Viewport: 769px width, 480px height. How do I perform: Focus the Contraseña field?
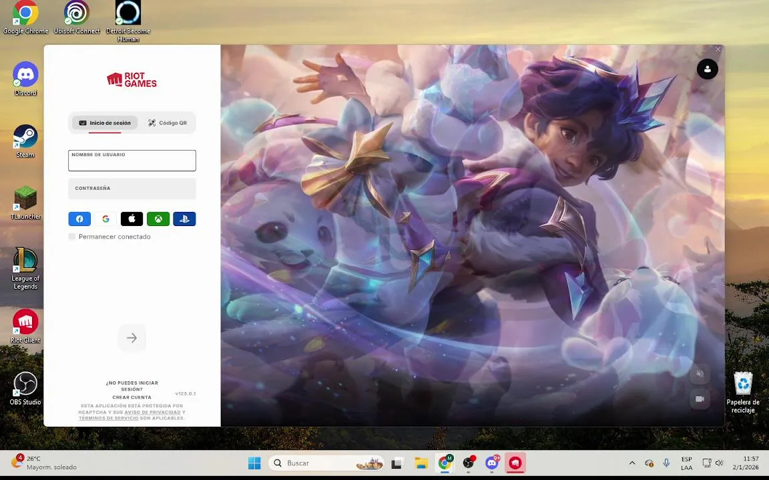(132, 189)
